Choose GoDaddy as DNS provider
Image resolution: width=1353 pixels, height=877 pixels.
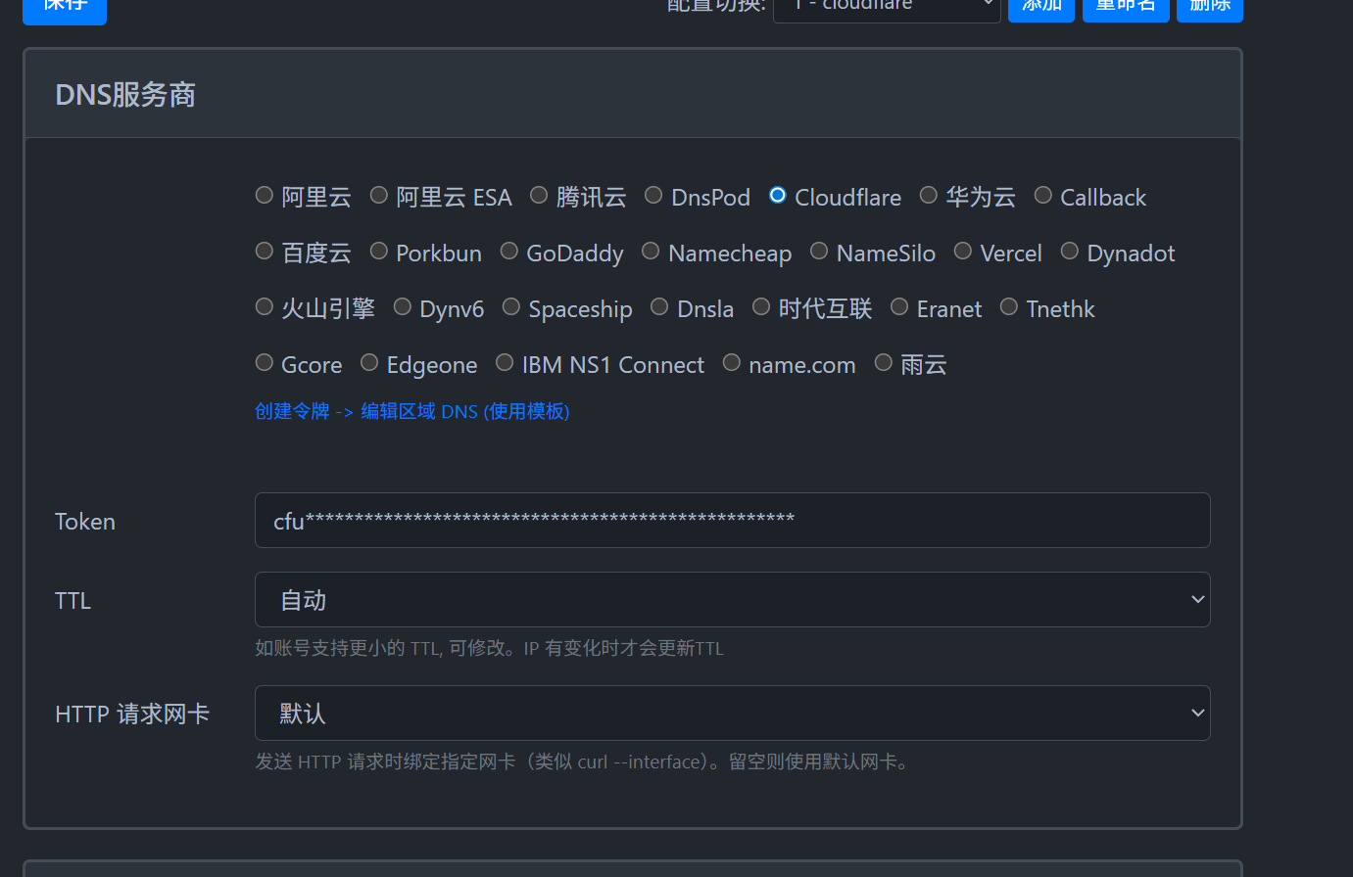(508, 251)
